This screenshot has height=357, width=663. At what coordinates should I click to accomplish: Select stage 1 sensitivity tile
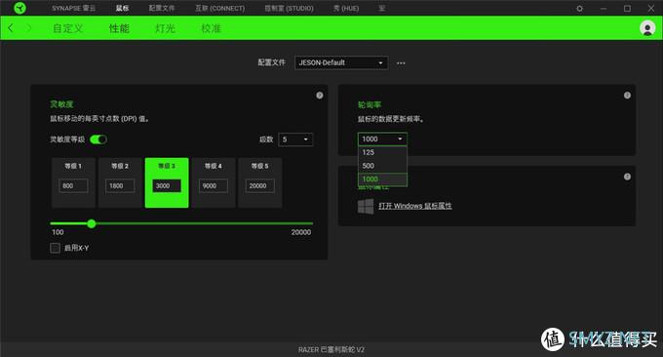coord(73,182)
